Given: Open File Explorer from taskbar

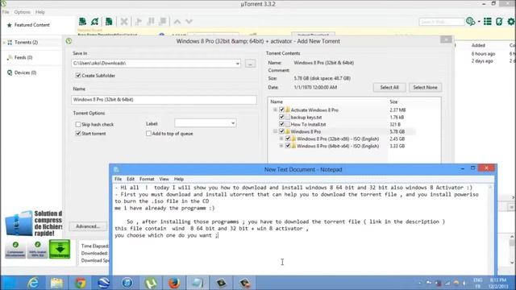Looking at the screenshot, I should 56,283.
